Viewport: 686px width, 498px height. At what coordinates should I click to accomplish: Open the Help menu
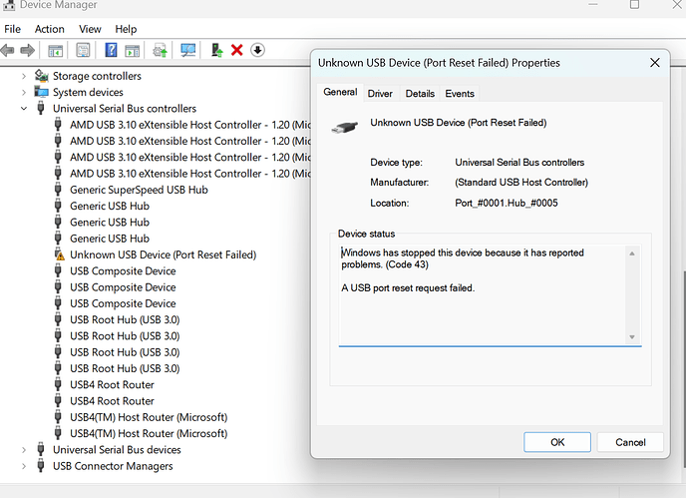click(x=126, y=29)
